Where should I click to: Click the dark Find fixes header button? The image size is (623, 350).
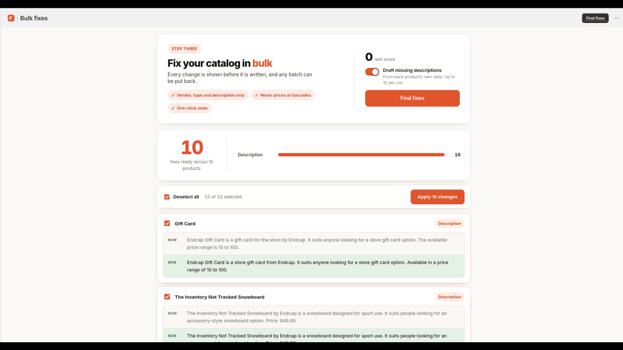click(595, 18)
